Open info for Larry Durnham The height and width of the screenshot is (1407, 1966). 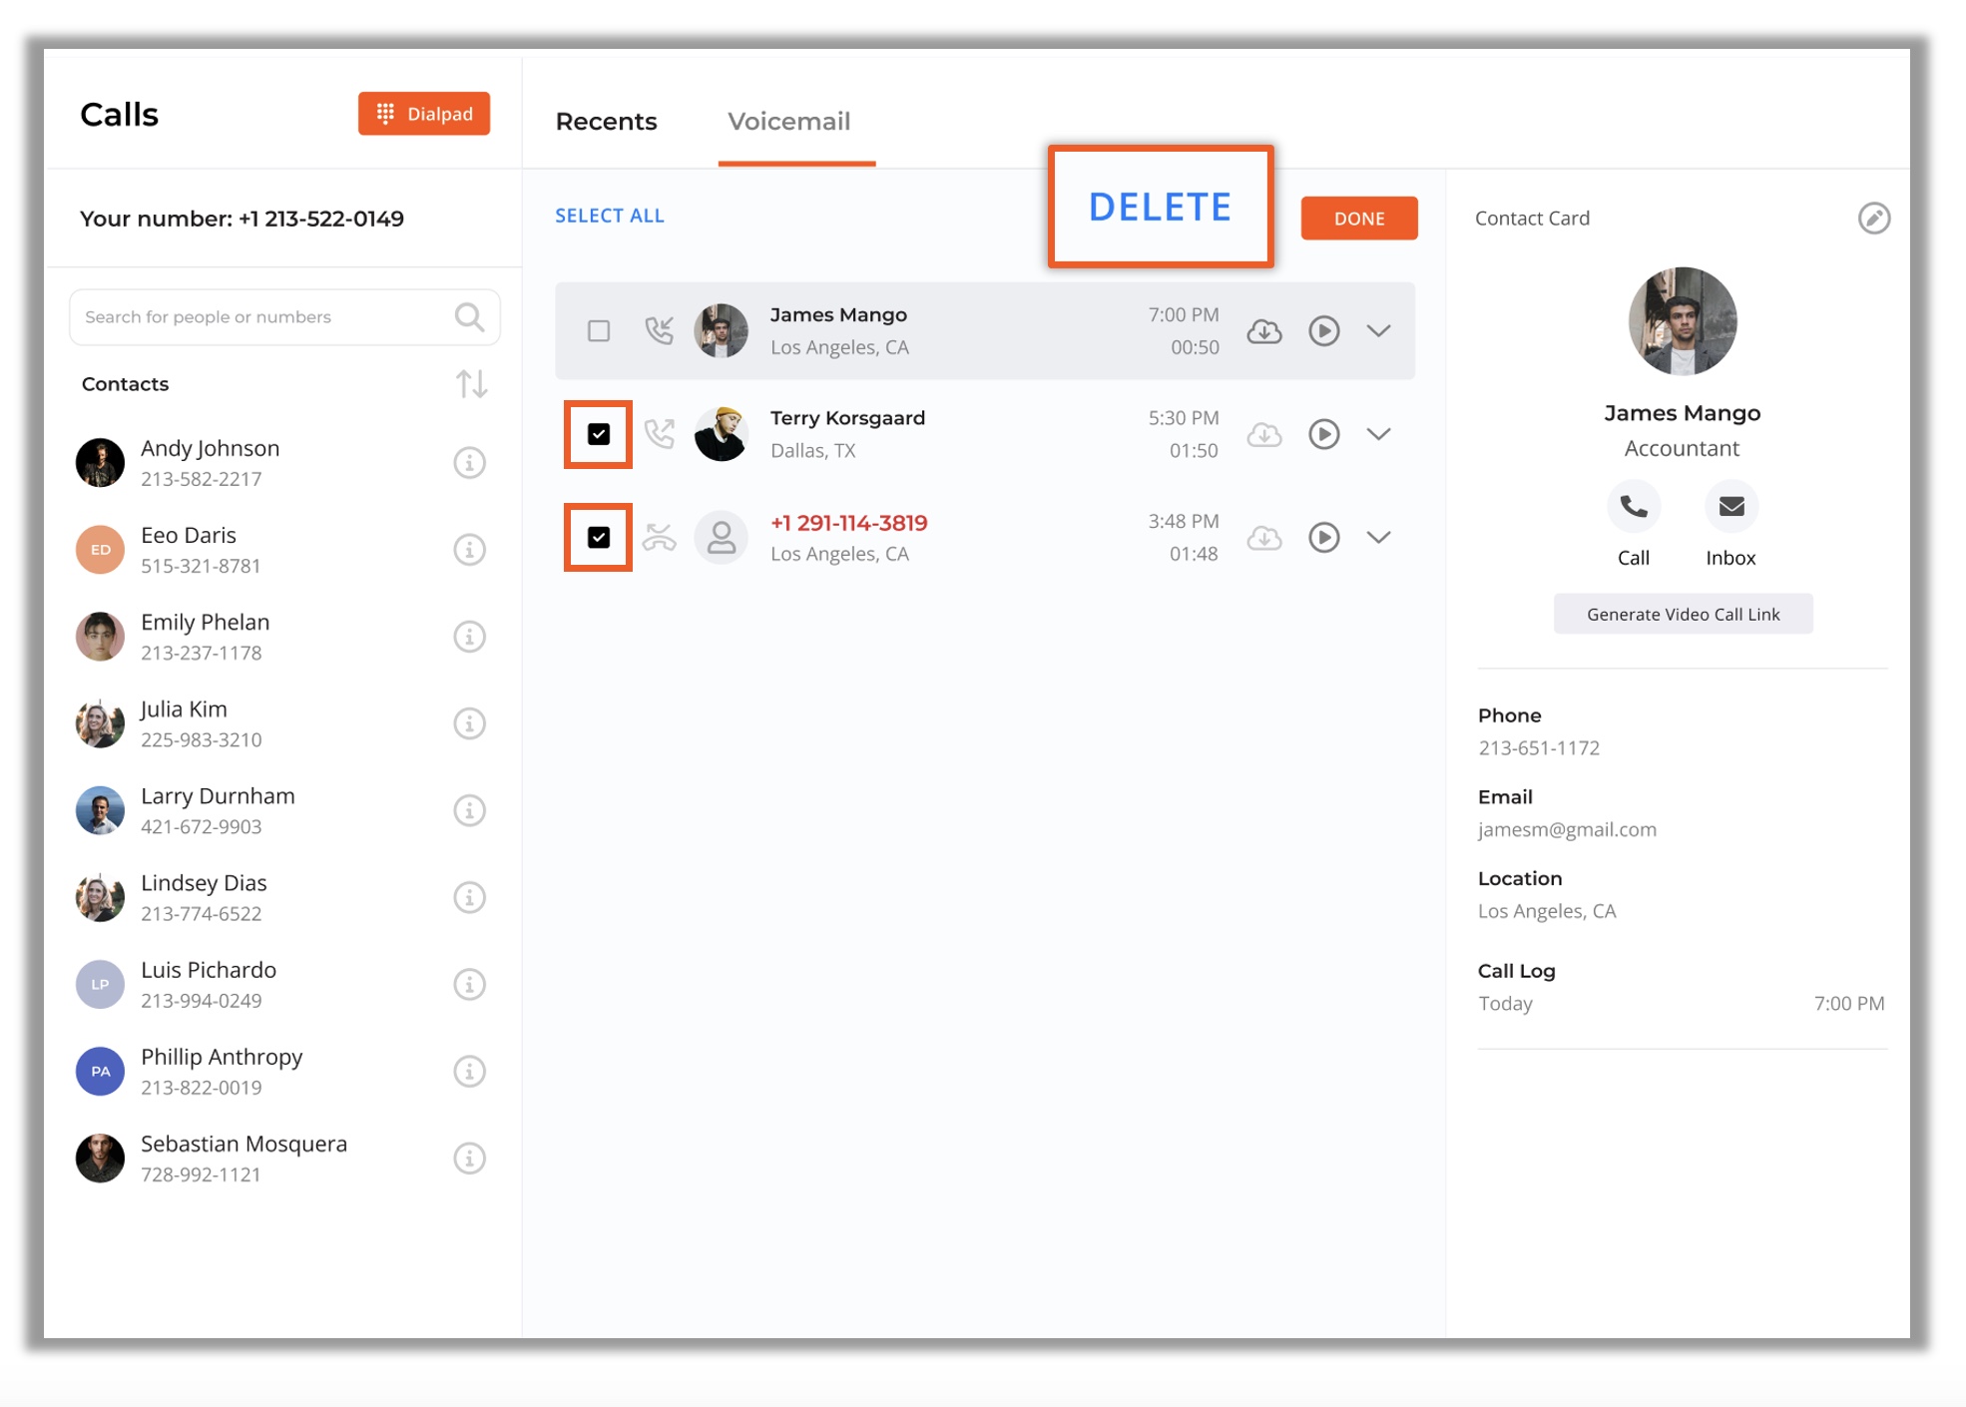[x=469, y=810]
